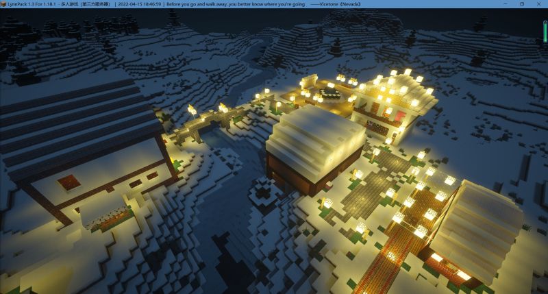Image resolution: width=548 pixels, height=294 pixels.
Task: Click the 2022-04-15 timestamp in title bar
Action: (140, 3)
